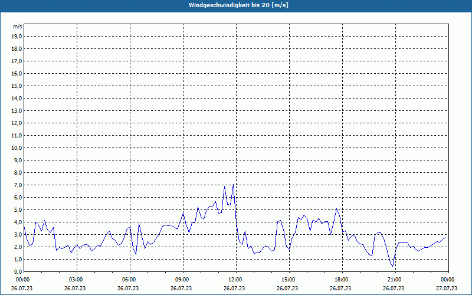Pick the "1,0" y-axis label

click(18, 260)
